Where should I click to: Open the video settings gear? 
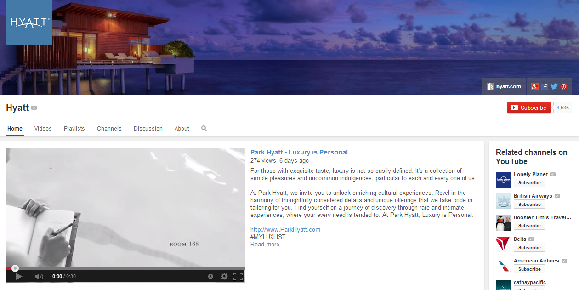[x=224, y=276]
